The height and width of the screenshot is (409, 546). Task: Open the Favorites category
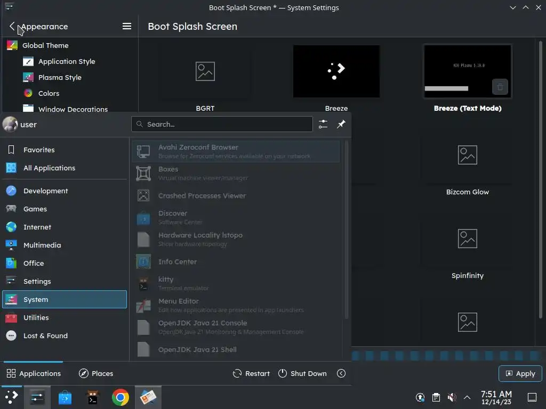click(x=65, y=150)
